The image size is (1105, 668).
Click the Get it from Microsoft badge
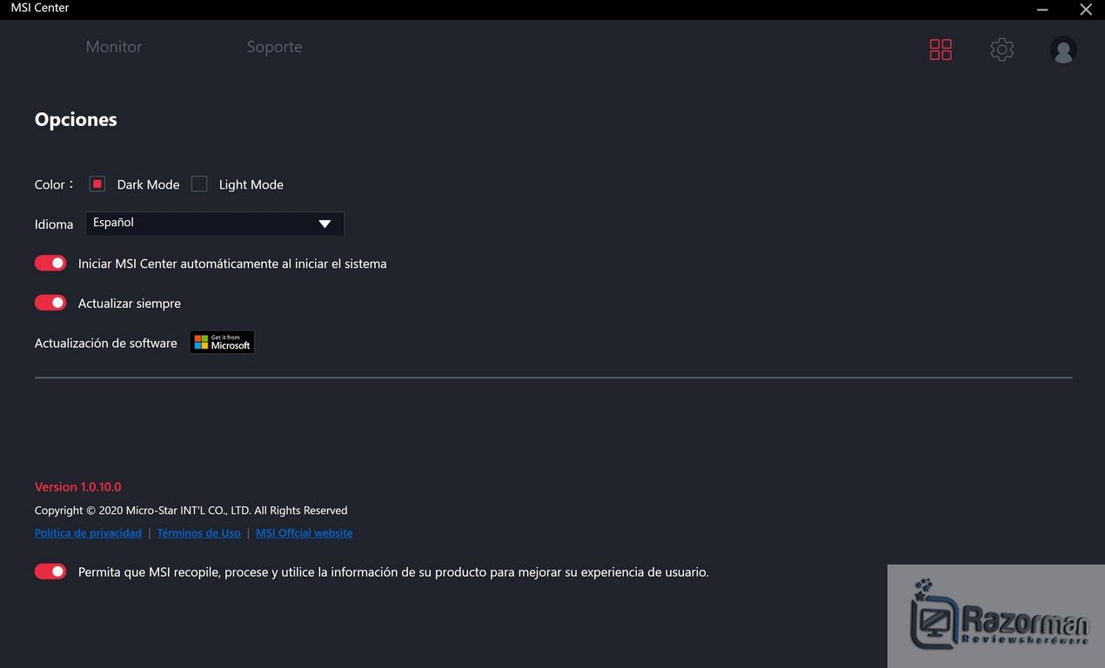click(x=222, y=343)
